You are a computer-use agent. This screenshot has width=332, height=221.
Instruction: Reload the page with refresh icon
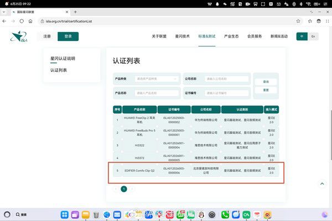click(22, 21)
